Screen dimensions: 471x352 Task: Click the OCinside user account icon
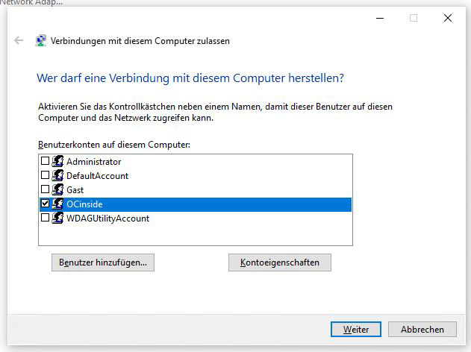pos(57,204)
